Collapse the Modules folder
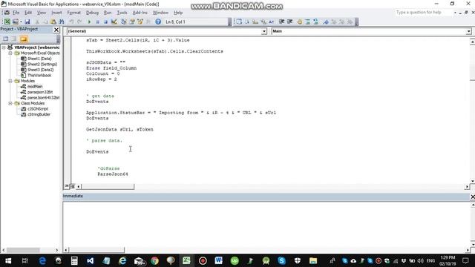Viewport: 475px width, 267px height. 10,81
